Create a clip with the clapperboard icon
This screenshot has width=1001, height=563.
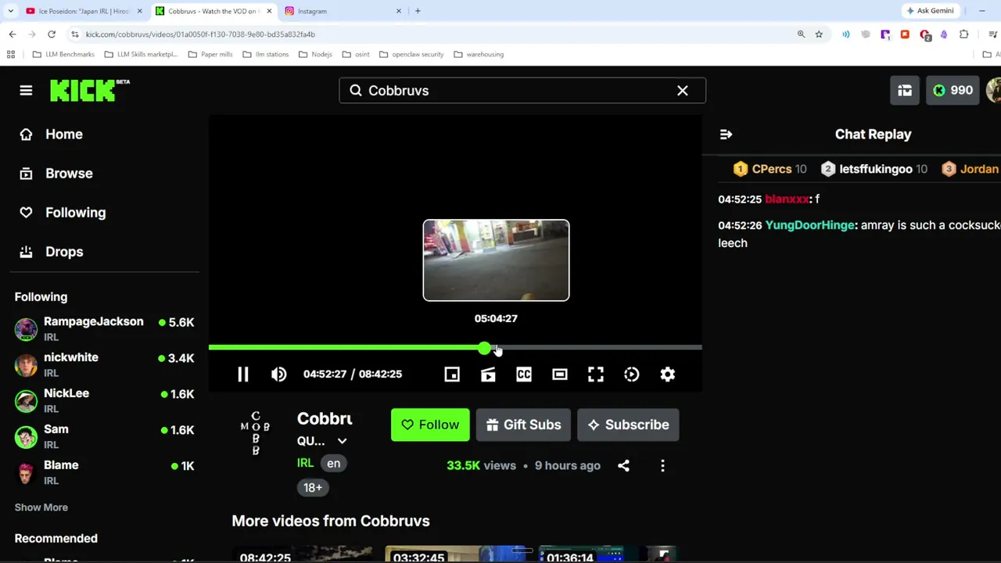pos(488,375)
